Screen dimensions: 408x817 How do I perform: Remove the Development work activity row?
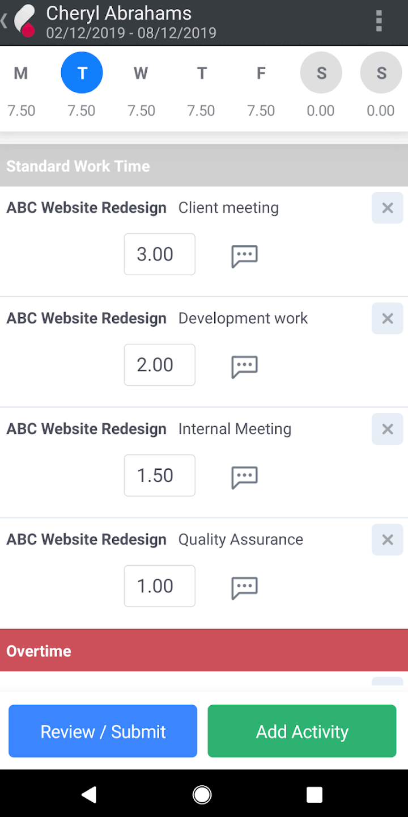(388, 318)
